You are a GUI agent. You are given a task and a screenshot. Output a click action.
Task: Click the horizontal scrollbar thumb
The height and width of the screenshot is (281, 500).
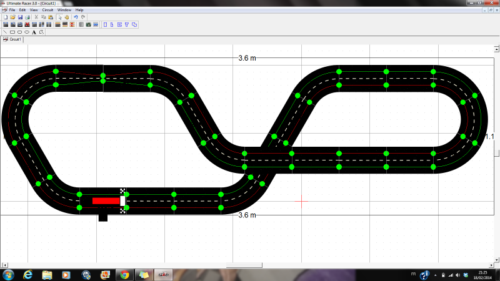pyautogui.click(x=247, y=265)
